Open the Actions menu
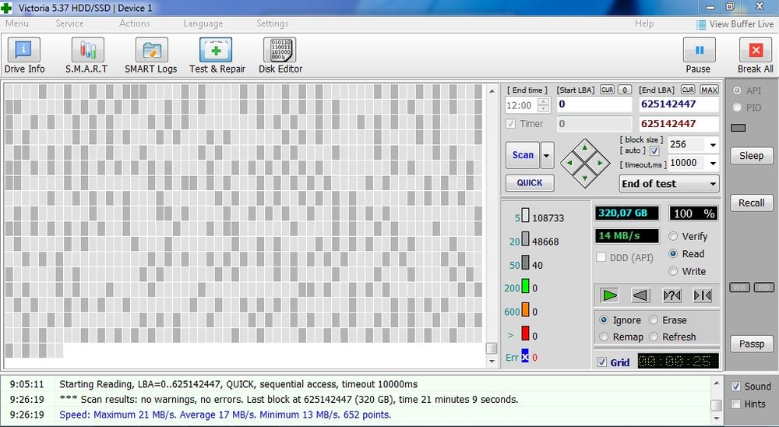Screen dimensions: 779x427 pos(134,23)
